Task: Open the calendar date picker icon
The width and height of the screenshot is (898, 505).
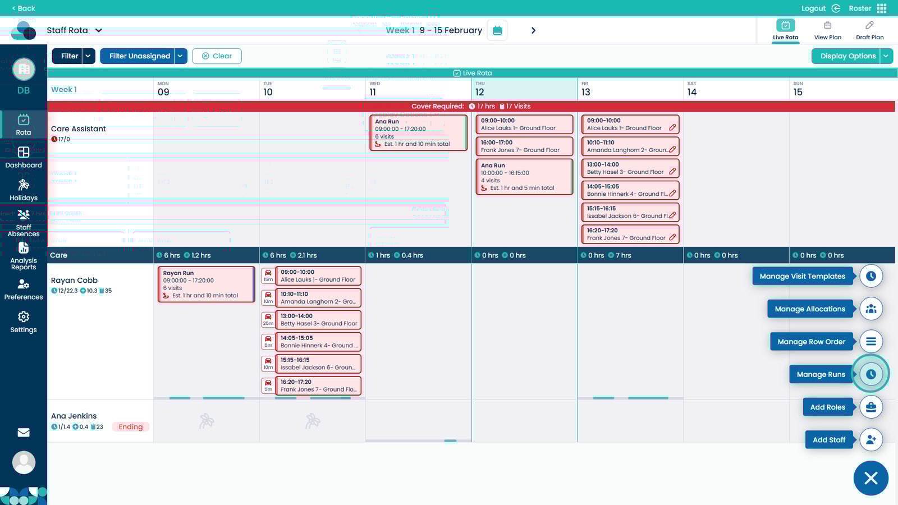Action: tap(497, 30)
